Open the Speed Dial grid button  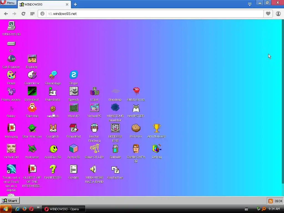click(32, 14)
